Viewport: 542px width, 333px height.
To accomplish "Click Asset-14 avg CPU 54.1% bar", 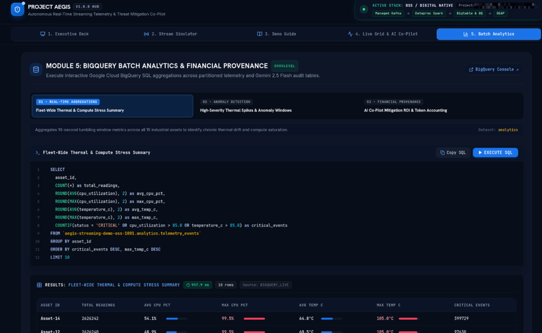I will 177,319.
